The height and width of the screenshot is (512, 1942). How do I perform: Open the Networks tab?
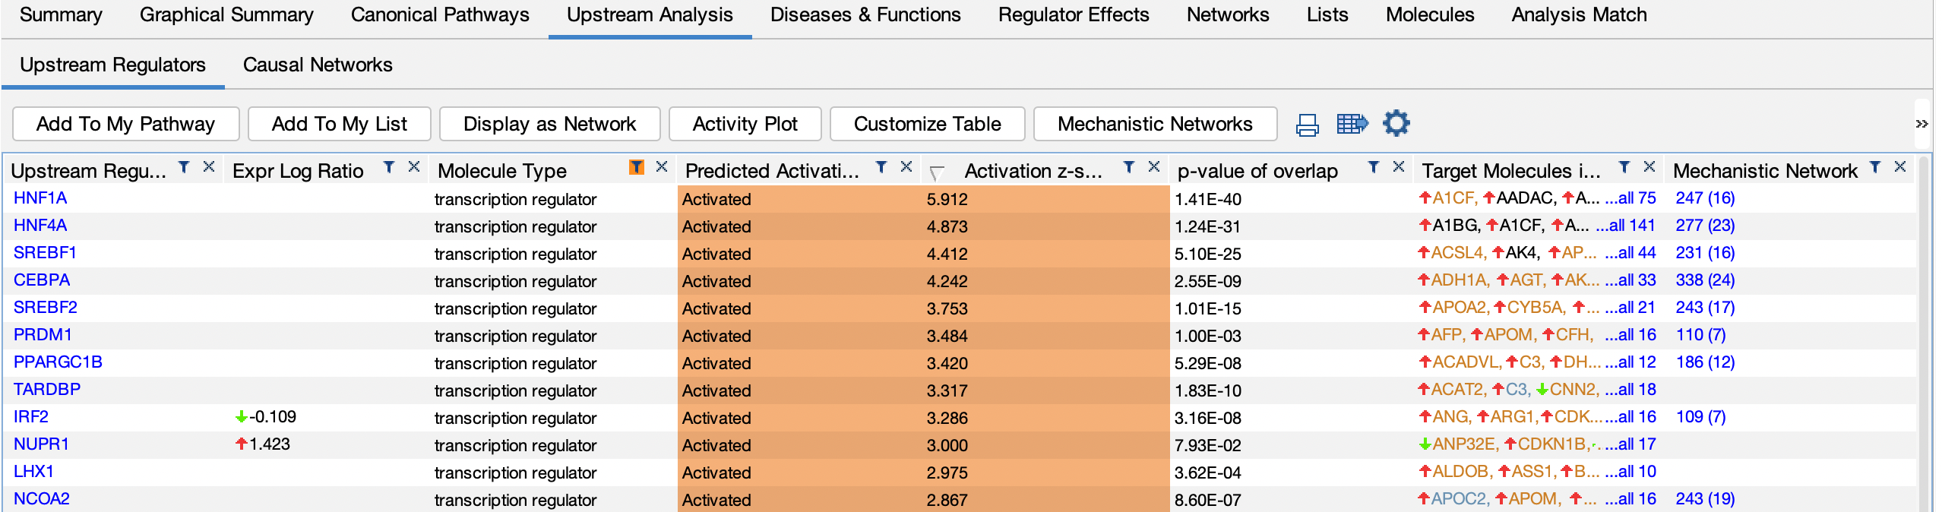pos(1228,15)
